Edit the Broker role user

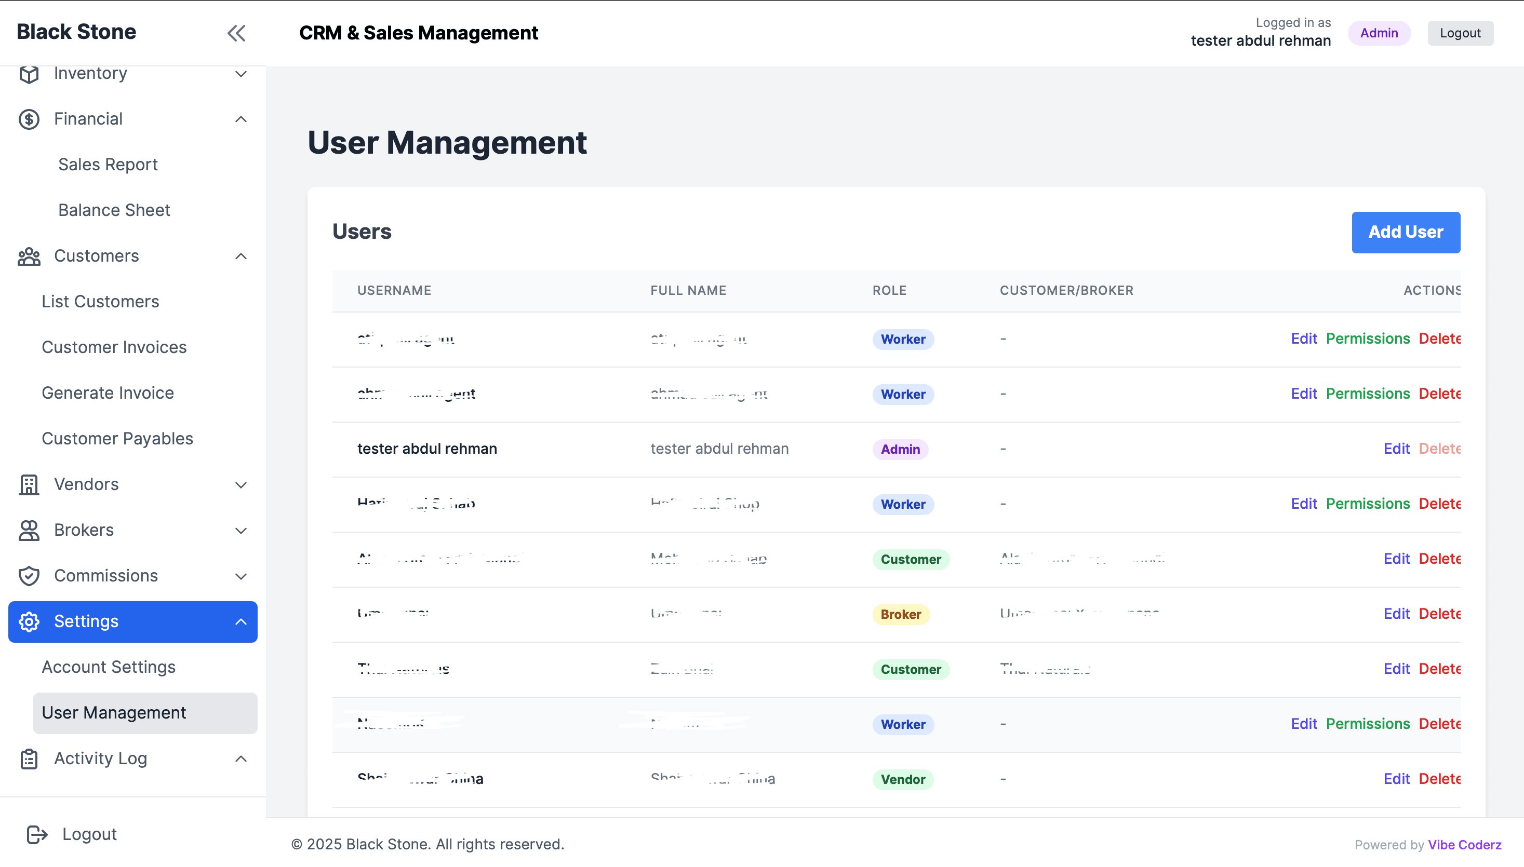pyautogui.click(x=1396, y=613)
